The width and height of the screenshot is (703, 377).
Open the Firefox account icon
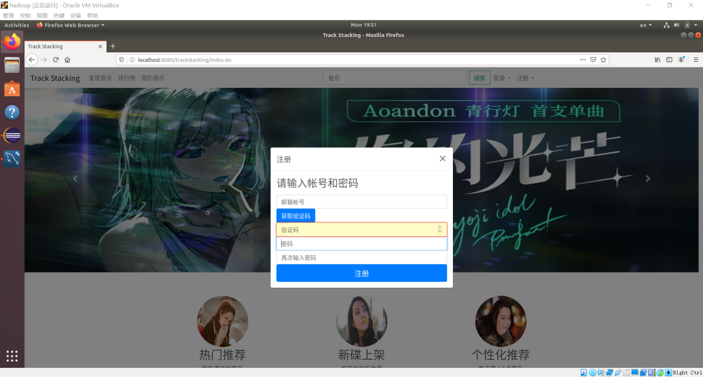pos(681,60)
